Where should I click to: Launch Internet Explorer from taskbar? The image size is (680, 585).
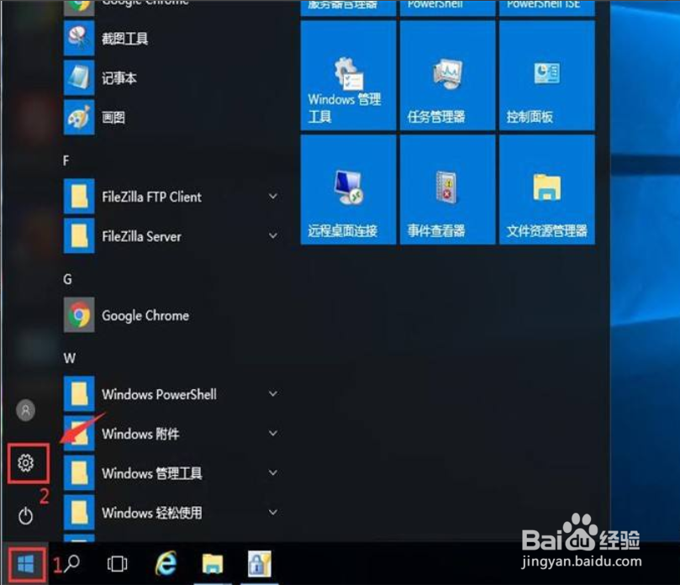[166, 563]
